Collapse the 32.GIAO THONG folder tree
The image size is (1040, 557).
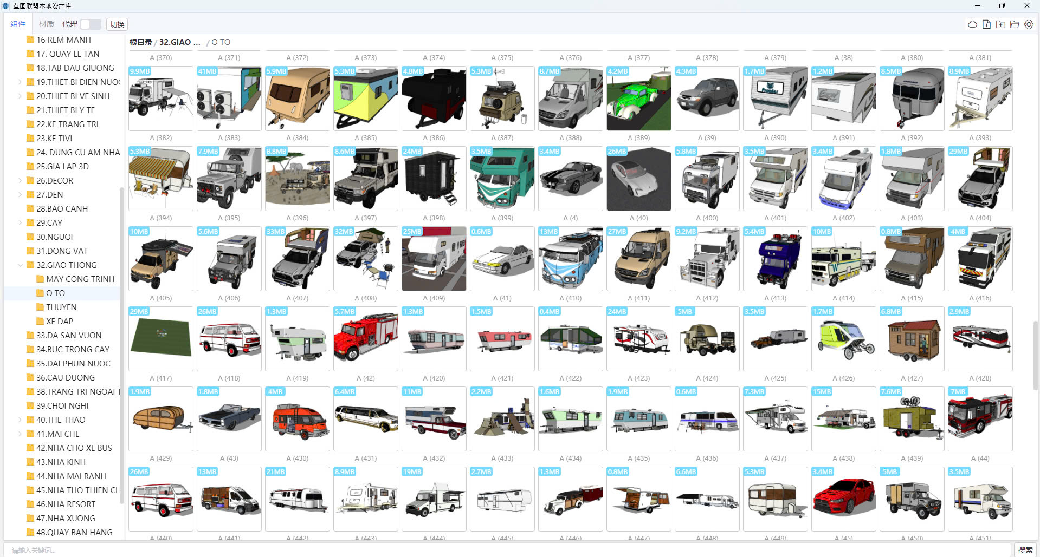[x=20, y=265]
